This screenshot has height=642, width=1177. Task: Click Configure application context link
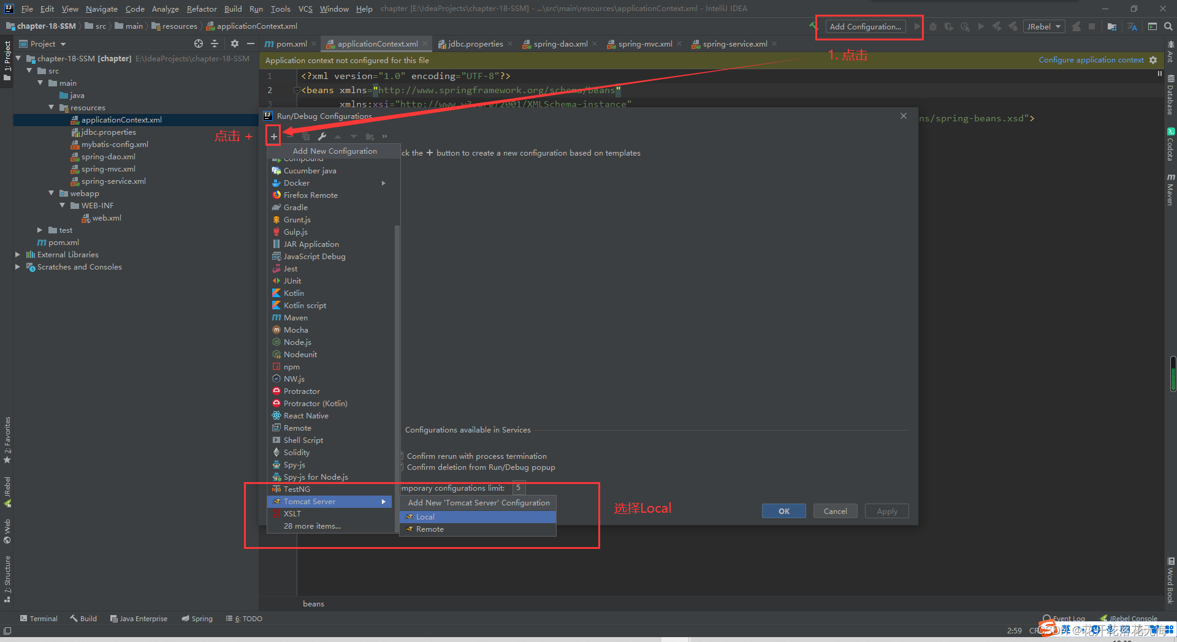tap(1091, 60)
